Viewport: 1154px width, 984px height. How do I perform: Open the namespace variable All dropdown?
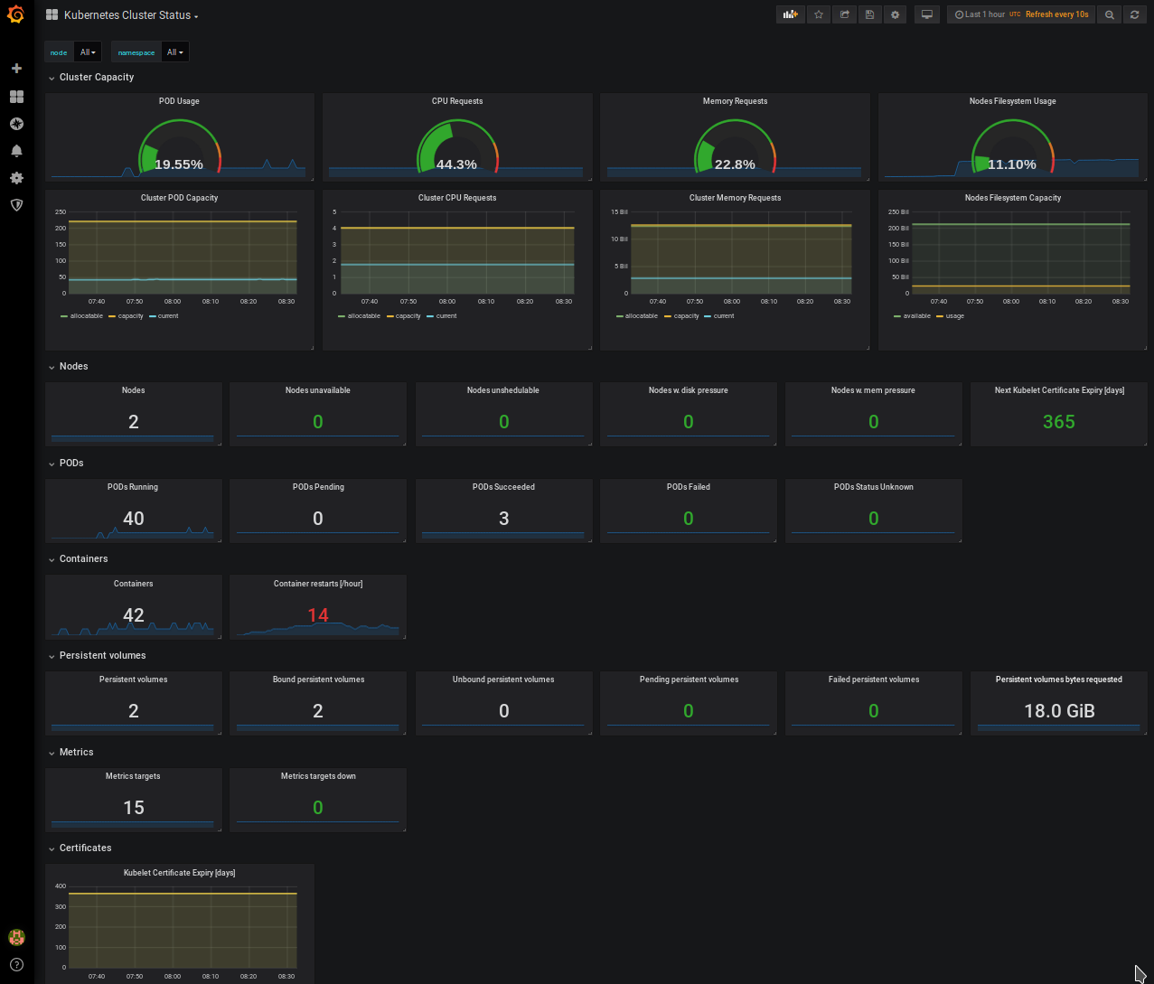[175, 52]
